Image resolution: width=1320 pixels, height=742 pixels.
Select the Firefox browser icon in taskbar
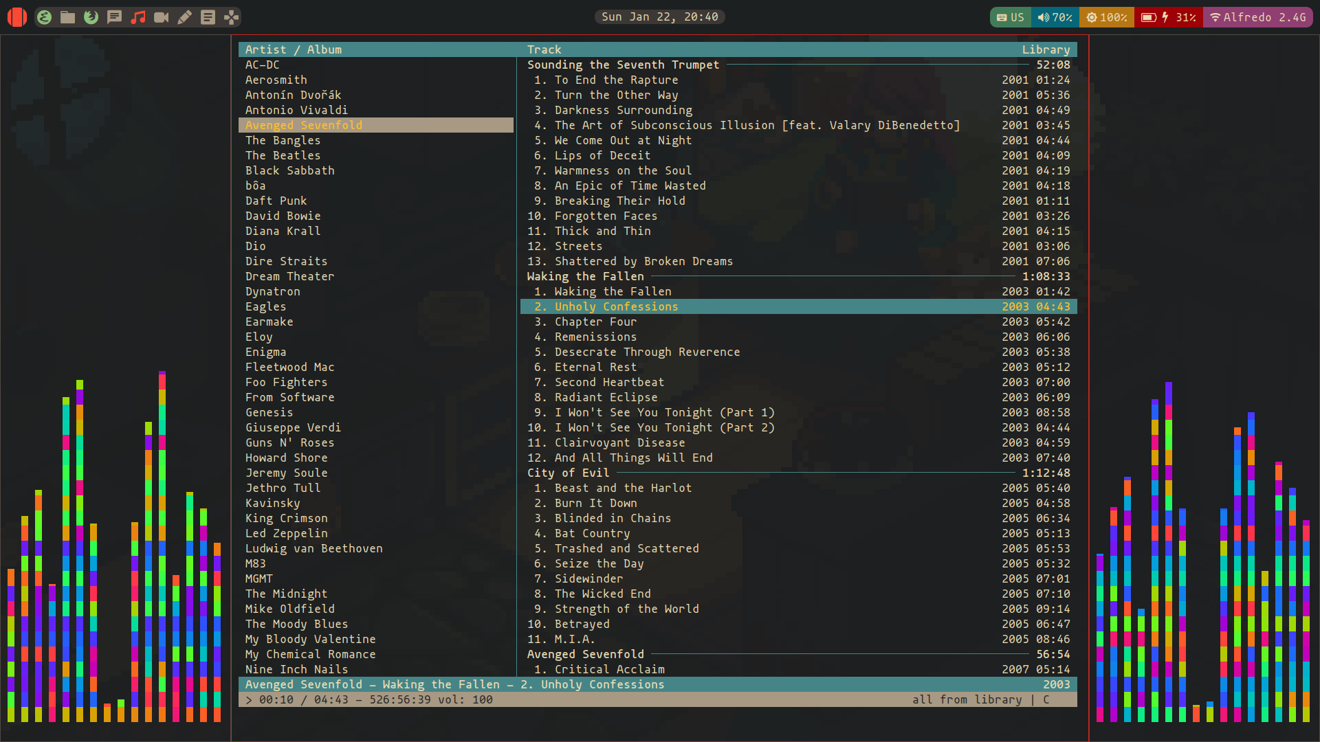click(91, 16)
